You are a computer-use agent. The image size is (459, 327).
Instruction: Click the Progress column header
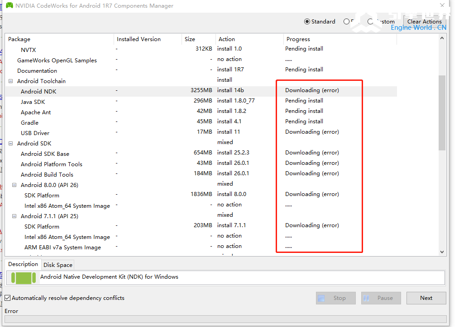coord(340,39)
